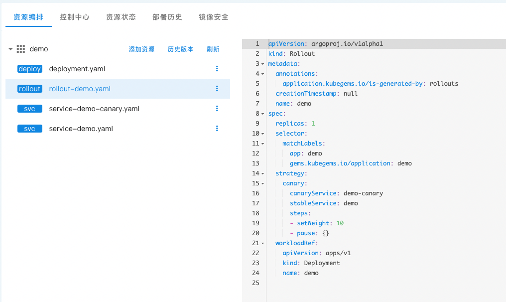The image size is (506, 302).
Task: Fold the workloadRef block at line 21
Action: (263, 243)
